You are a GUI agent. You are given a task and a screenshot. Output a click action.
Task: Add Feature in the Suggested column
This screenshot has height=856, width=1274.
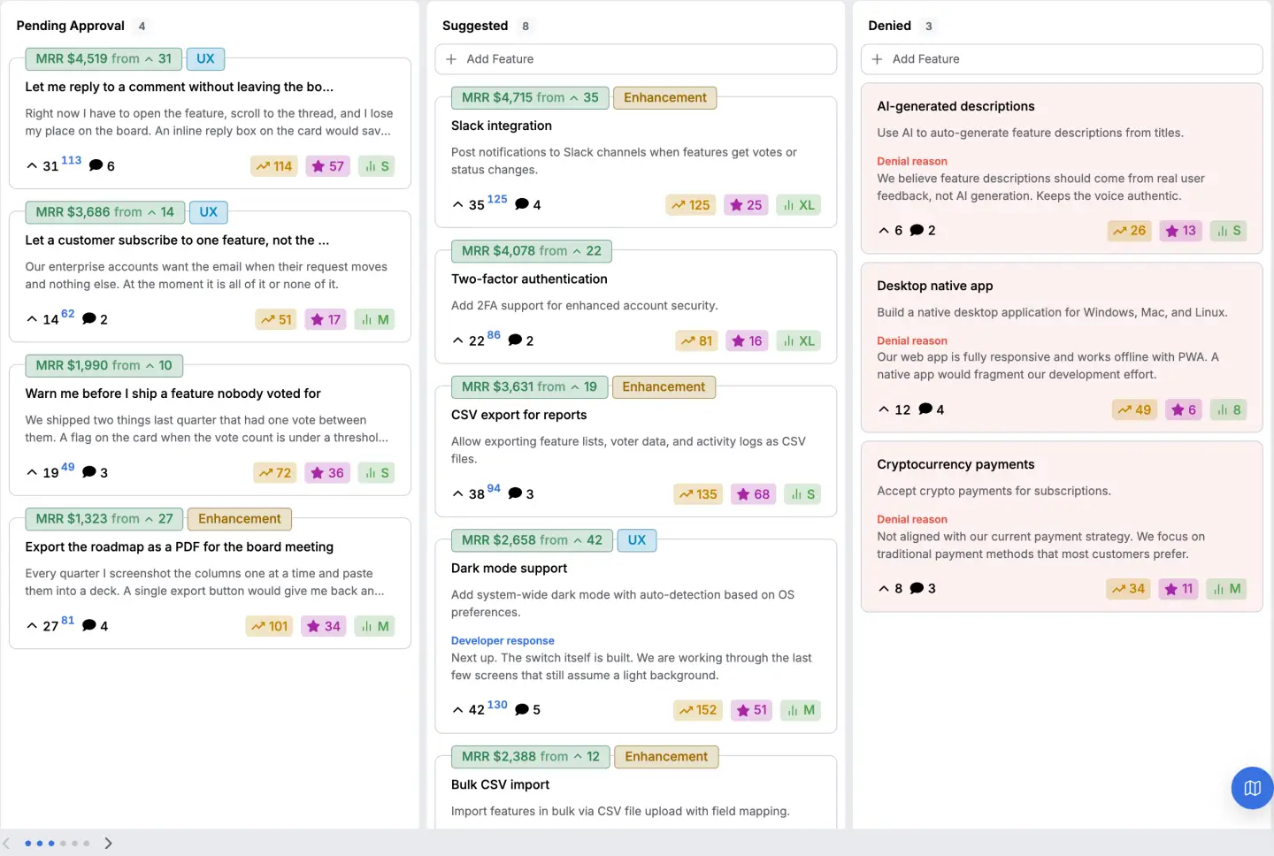[x=635, y=59]
